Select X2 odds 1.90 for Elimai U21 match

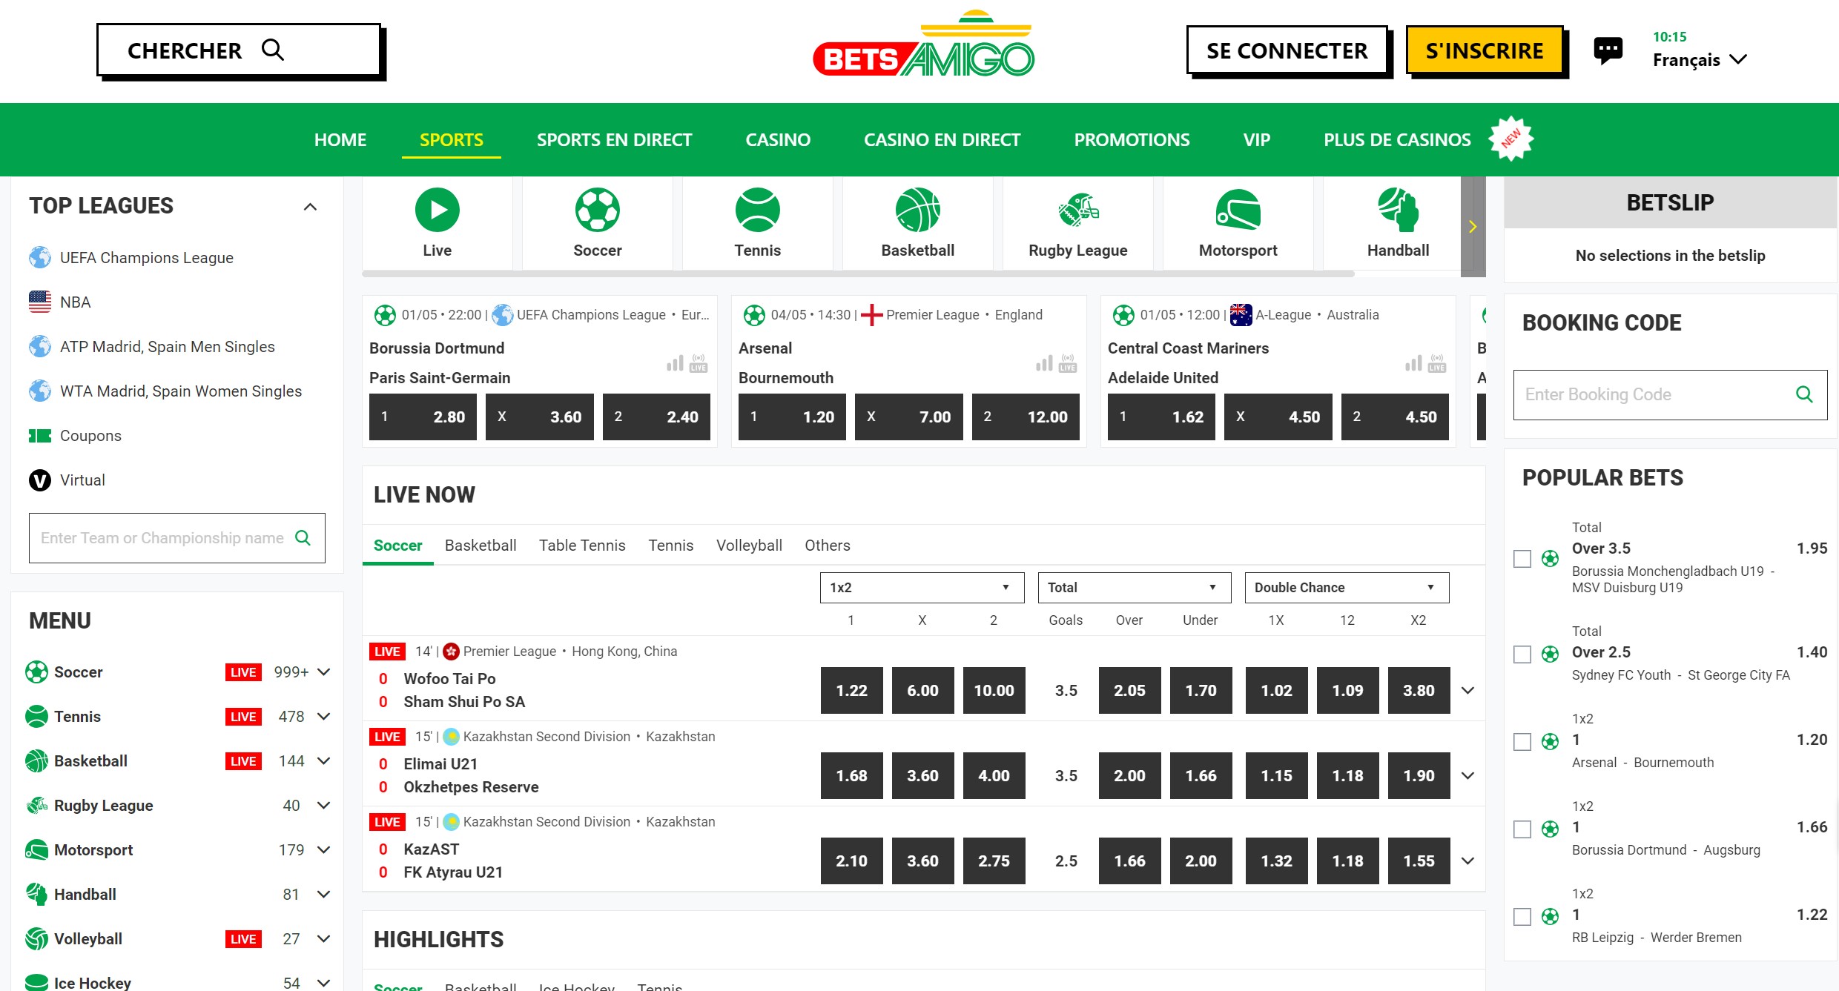coord(1419,775)
